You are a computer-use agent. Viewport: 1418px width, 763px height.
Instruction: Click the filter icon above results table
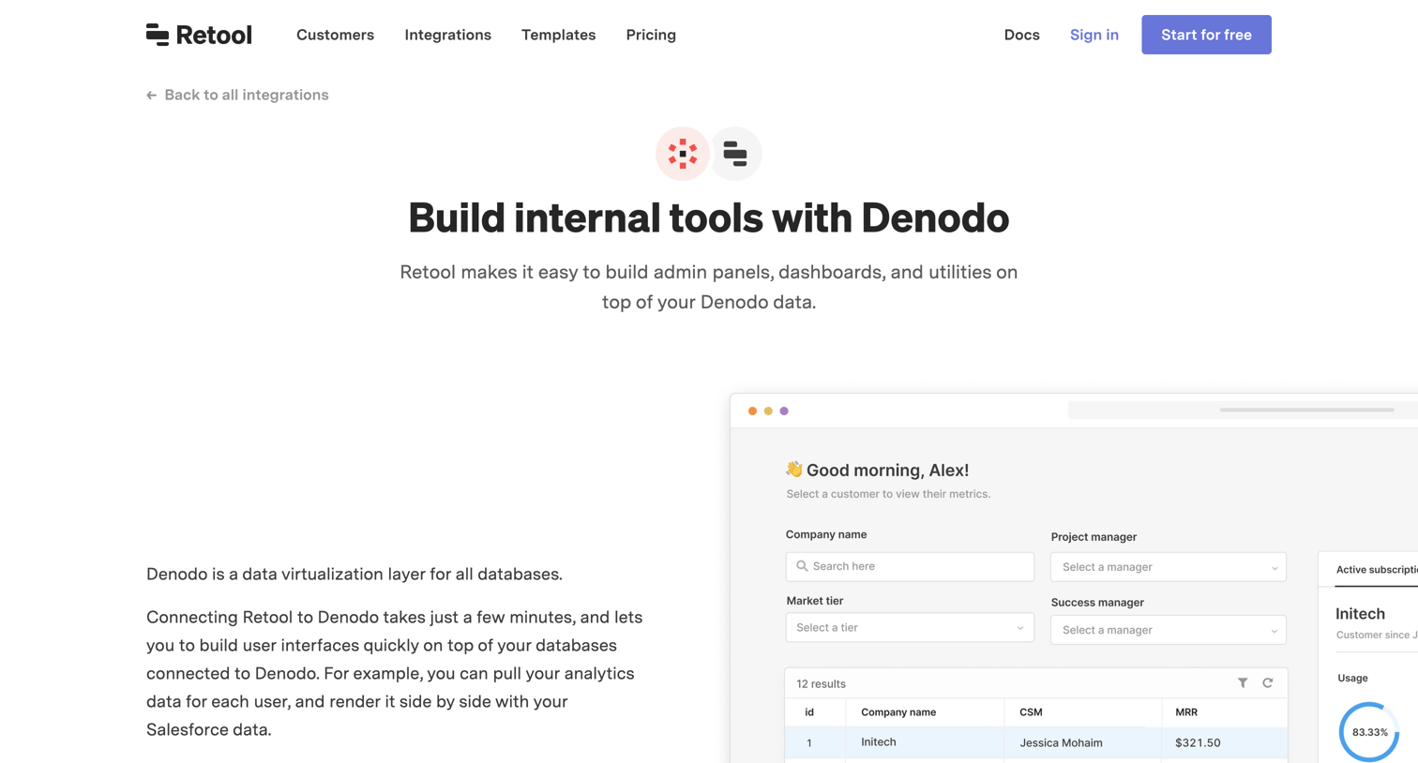[x=1243, y=683]
